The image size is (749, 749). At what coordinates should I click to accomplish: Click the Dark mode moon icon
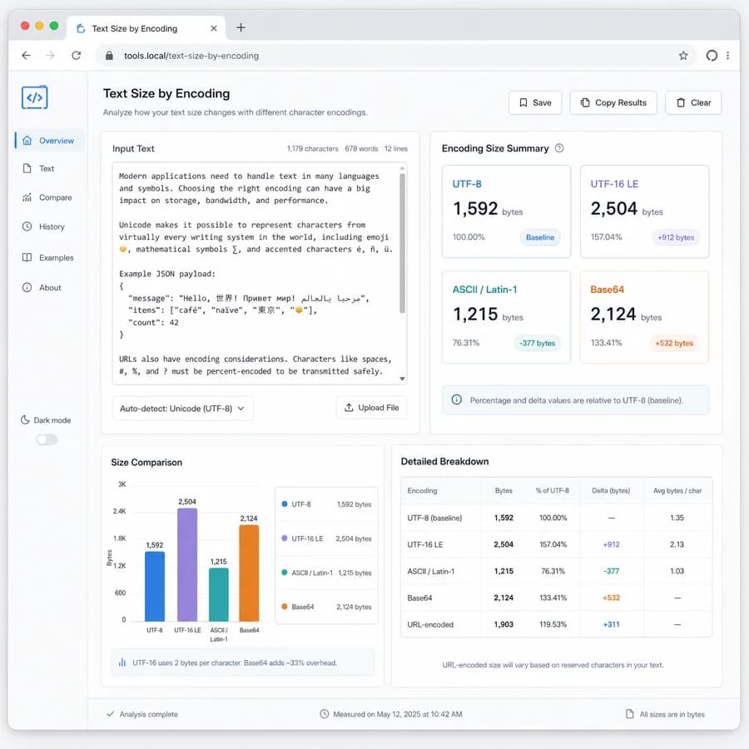pyautogui.click(x=25, y=420)
